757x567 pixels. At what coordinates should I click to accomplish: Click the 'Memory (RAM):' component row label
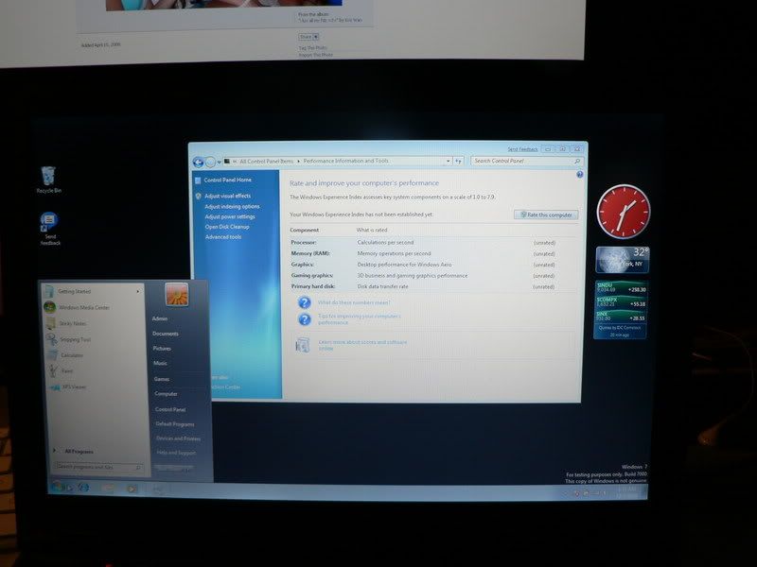[x=310, y=253]
